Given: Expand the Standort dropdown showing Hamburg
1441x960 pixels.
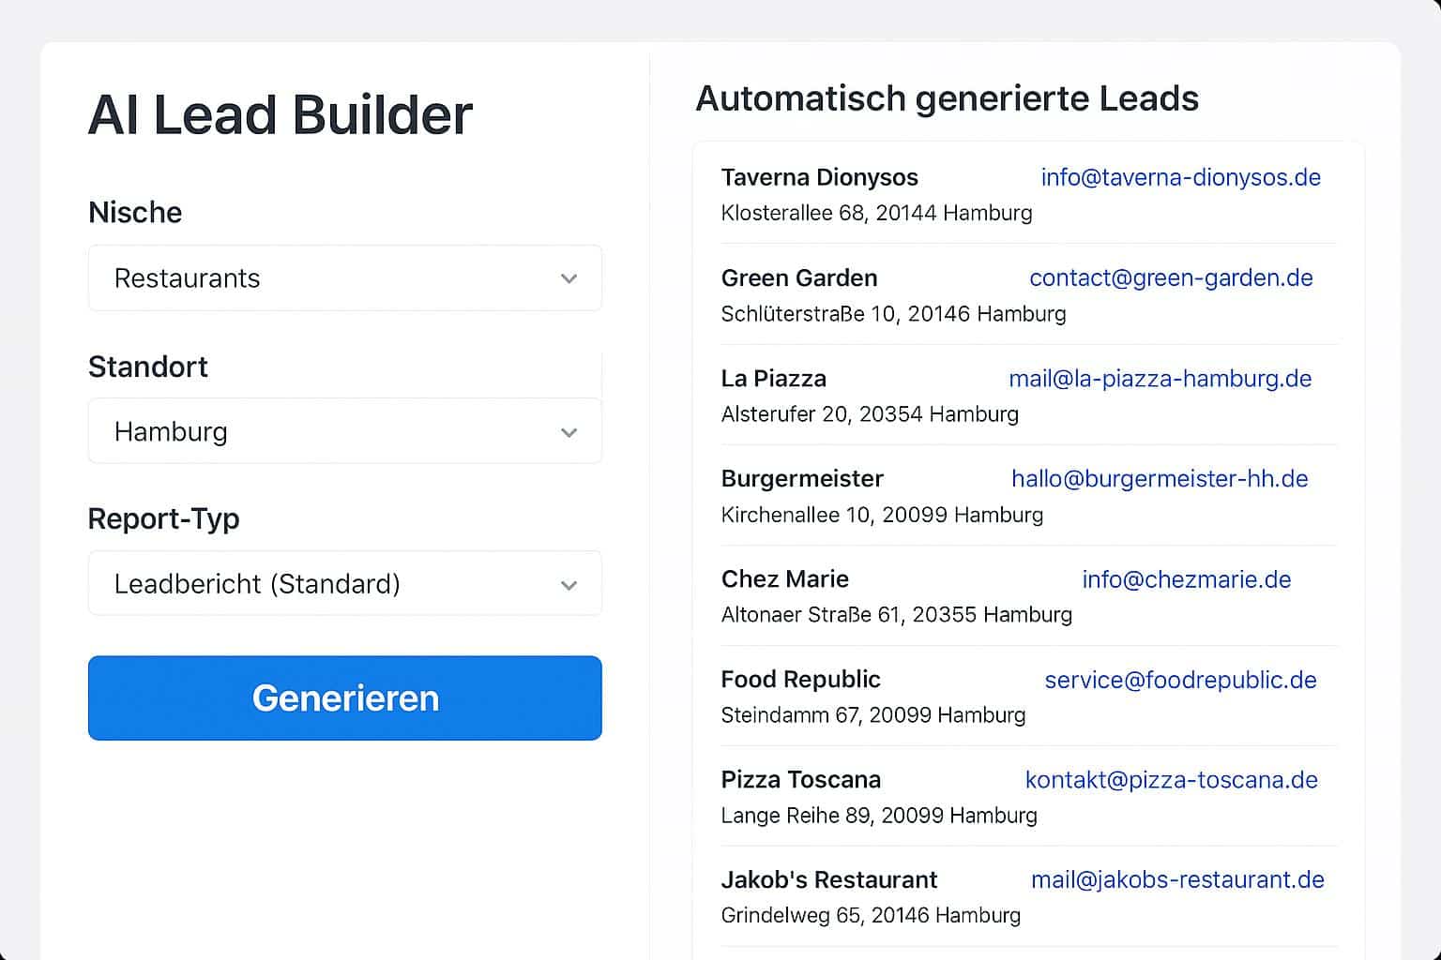Looking at the screenshot, I should coord(343,431).
